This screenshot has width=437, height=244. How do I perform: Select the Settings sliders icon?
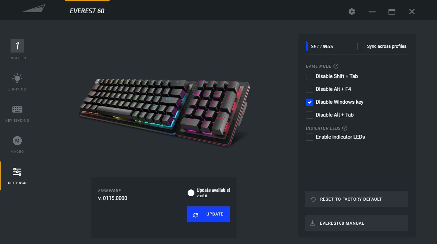[x=17, y=172]
